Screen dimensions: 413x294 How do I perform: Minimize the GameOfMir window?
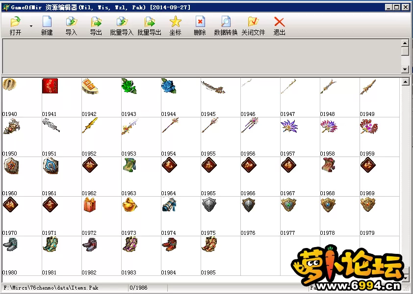[388, 7]
